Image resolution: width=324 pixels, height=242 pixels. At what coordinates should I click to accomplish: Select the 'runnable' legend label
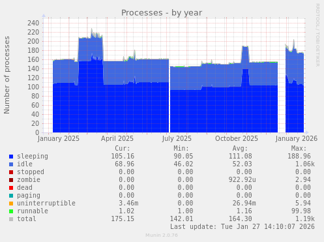tap(33, 211)
